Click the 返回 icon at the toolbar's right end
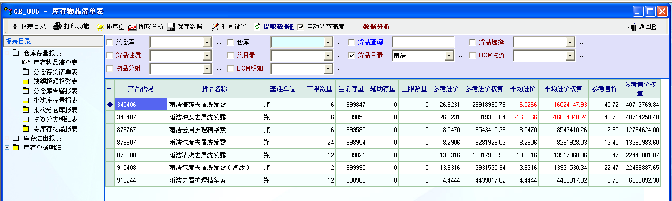The image size is (672, 201). click(x=633, y=27)
